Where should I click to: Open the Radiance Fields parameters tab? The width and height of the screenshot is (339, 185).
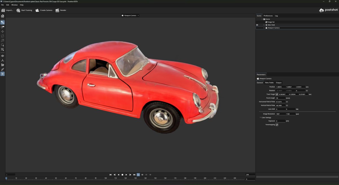click(269, 83)
